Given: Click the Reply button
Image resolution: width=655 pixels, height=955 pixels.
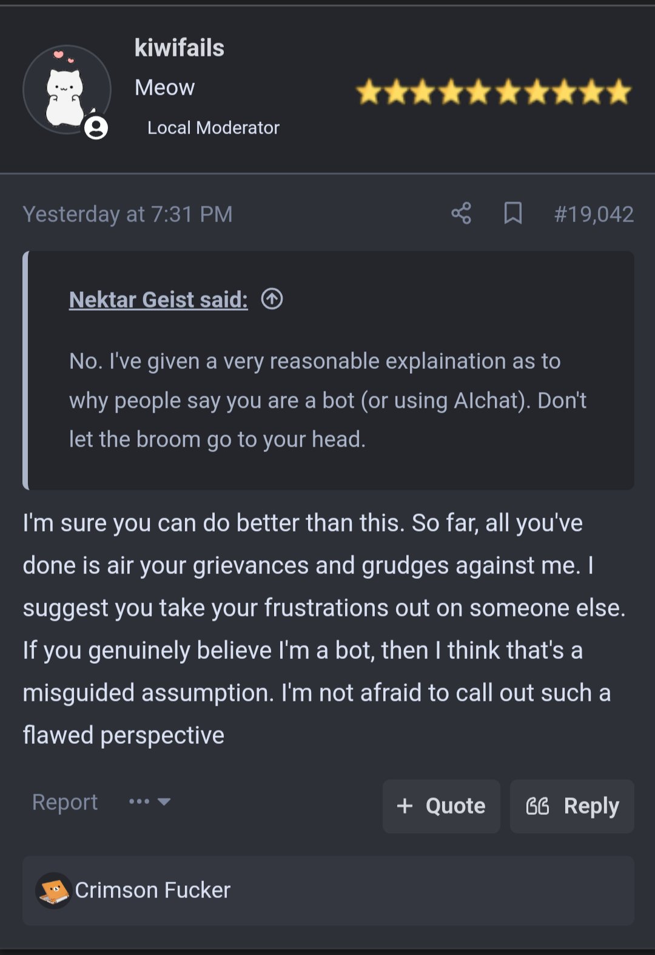Looking at the screenshot, I should (572, 806).
